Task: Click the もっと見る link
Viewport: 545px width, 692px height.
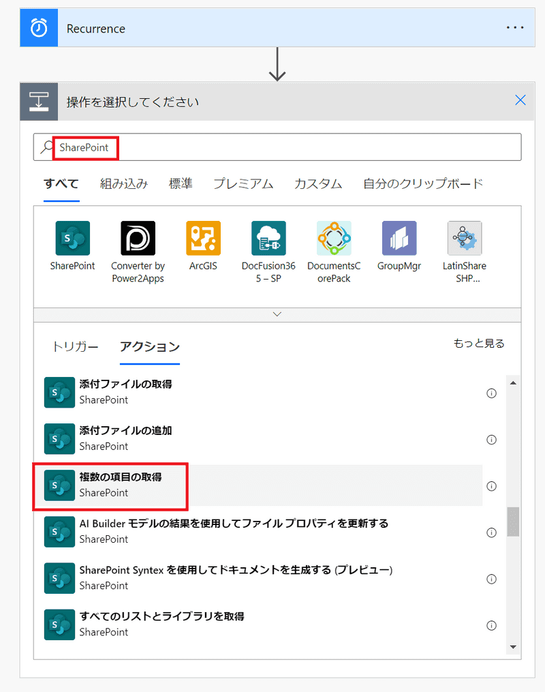Action: [x=479, y=344]
